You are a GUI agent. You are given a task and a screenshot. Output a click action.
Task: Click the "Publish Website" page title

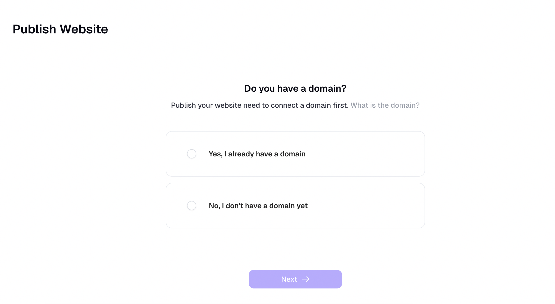coord(60,29)
